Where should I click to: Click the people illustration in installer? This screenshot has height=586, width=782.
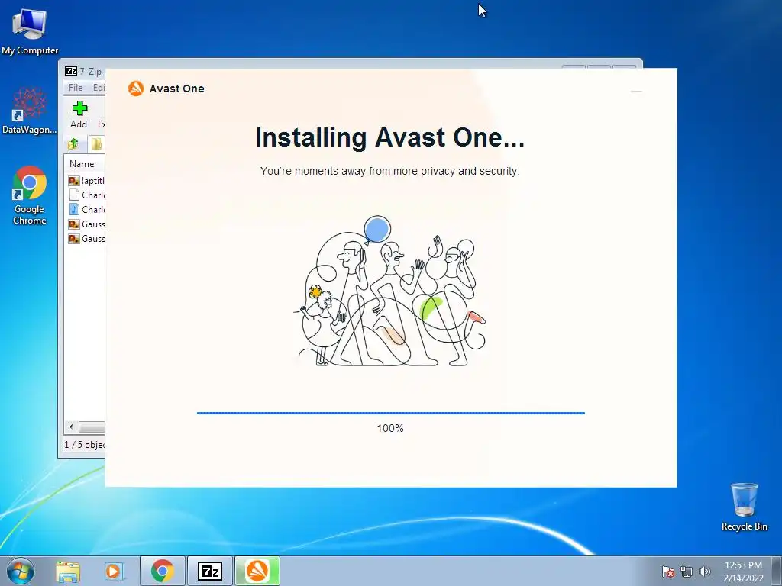pyautogui.click(x=389, y=291)
